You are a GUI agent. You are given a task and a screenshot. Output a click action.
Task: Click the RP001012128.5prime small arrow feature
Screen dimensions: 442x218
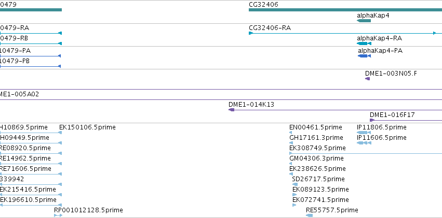58,215
